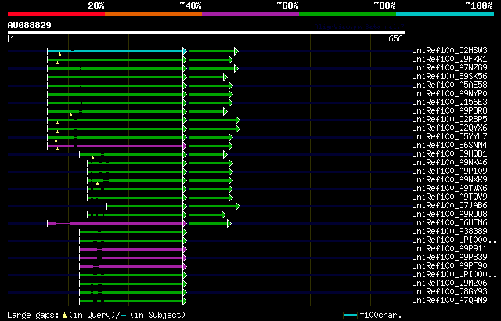
Task: Click the yellow gap marker under the A9P8R8 bar
Action: [70, 114]
